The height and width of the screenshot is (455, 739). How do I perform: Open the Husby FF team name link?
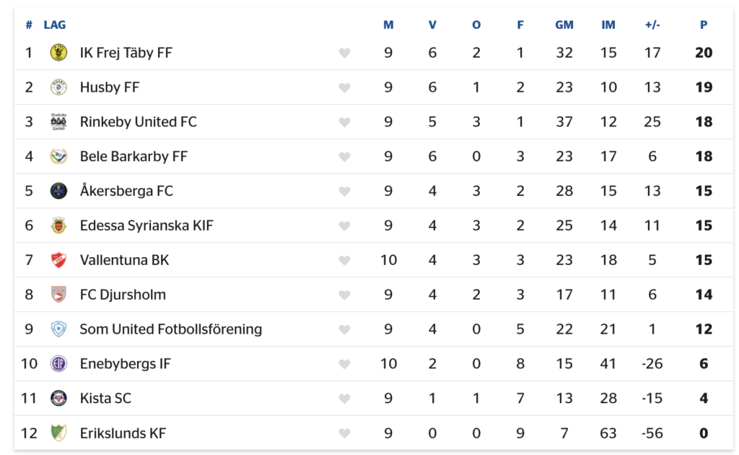(110, 87)
